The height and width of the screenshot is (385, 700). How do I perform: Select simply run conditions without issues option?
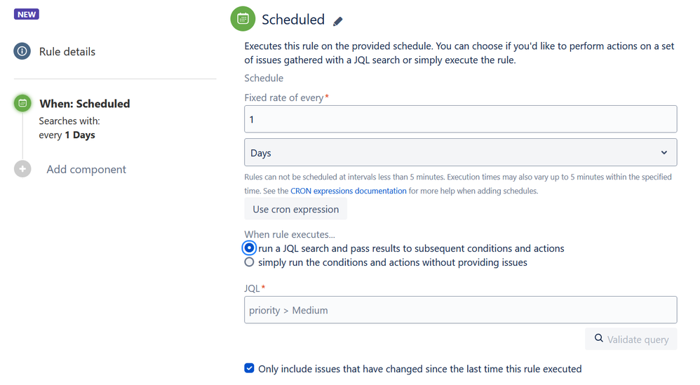click(x=249, y=262)
